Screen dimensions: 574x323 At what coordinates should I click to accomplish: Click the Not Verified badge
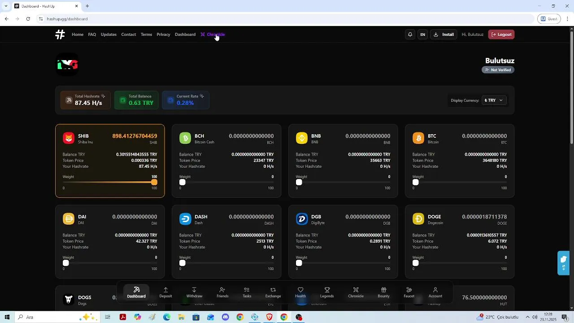coord(498,70)
